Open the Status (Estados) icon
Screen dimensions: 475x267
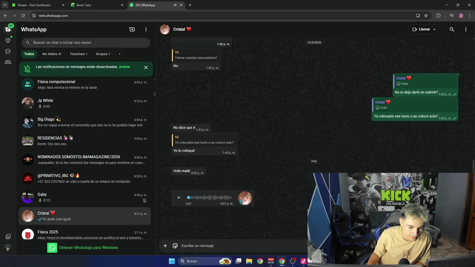[x=8, y=40]
